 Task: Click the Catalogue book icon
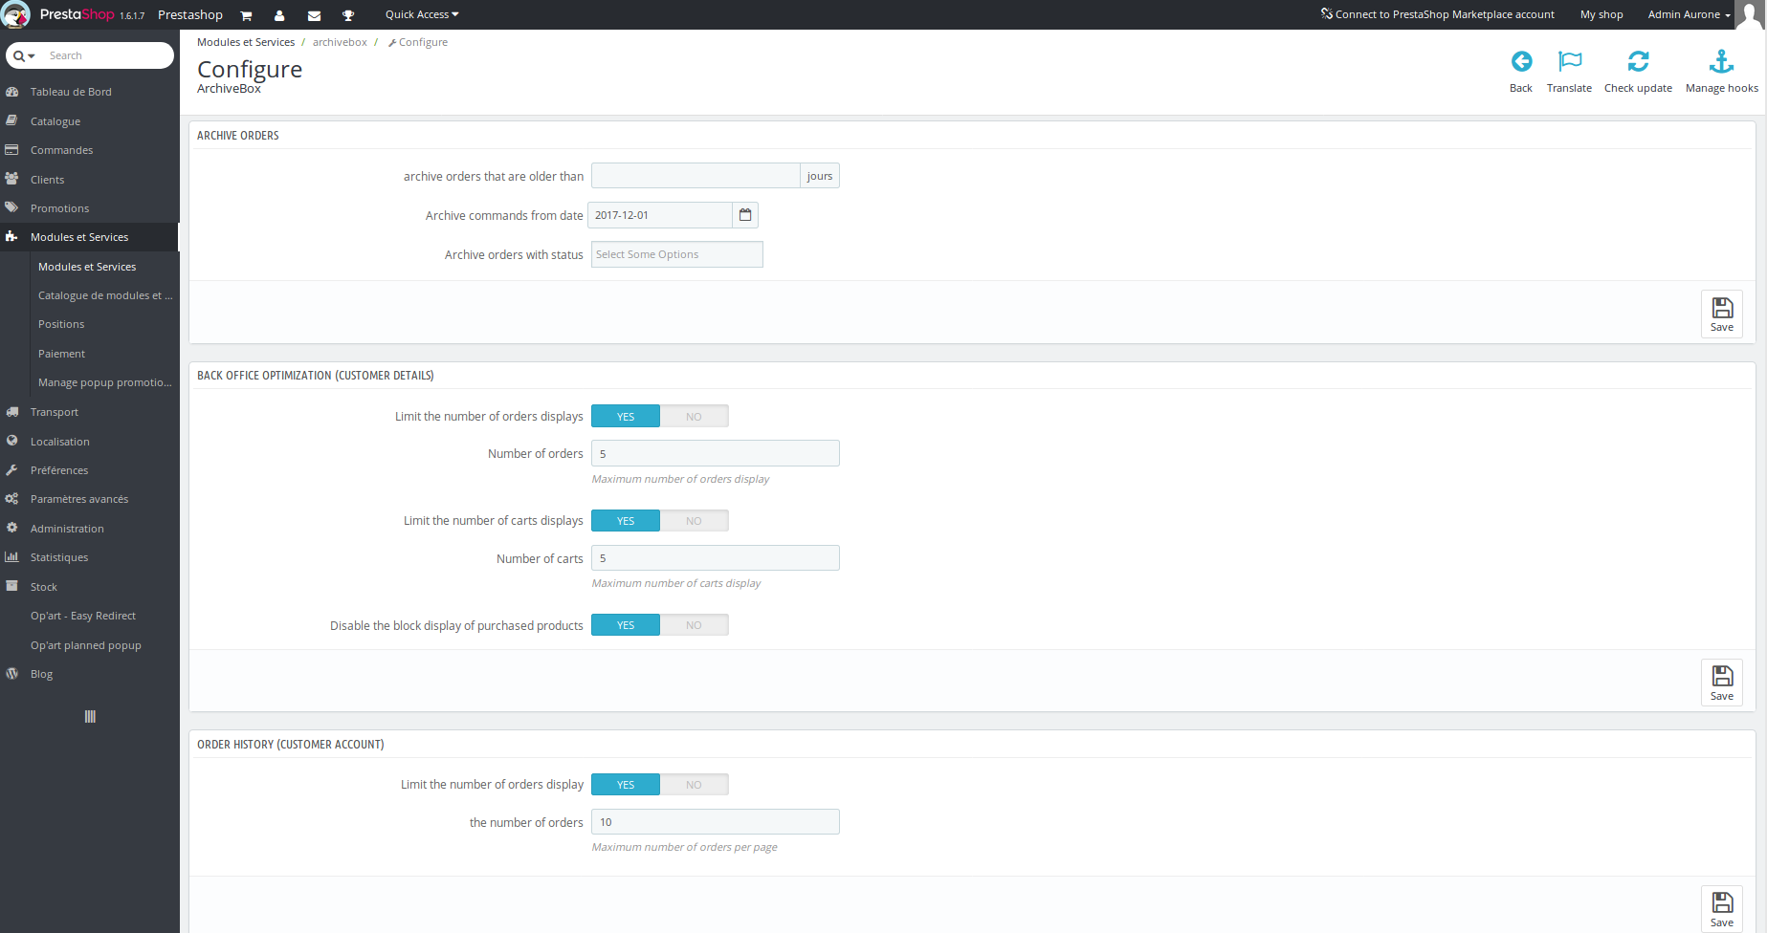click(12, 121)
